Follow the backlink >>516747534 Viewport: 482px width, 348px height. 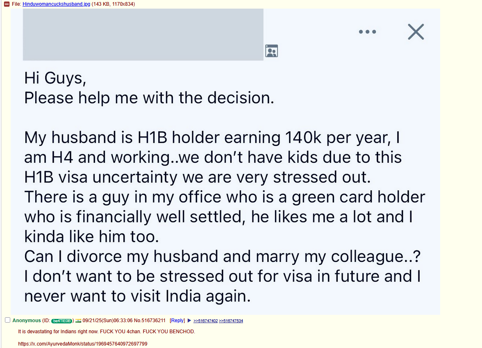pyautogui.click(x=231, y=321)
